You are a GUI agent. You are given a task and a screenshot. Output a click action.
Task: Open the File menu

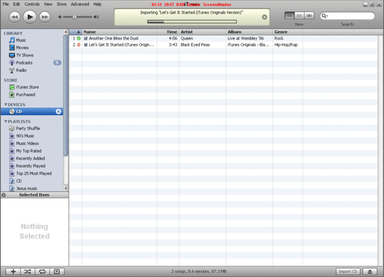[x=6, y=4]
